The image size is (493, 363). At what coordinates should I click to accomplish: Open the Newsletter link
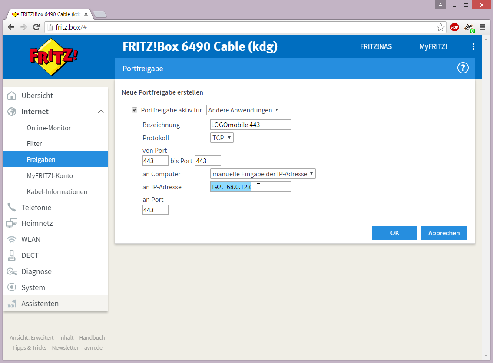pyautogui.click(x=65, y=348)
